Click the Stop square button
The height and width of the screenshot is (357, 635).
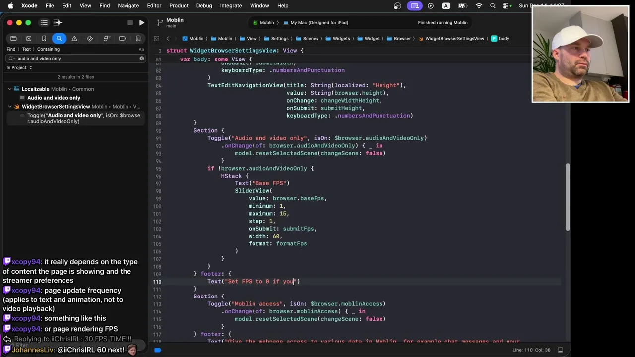click(130, 22)
